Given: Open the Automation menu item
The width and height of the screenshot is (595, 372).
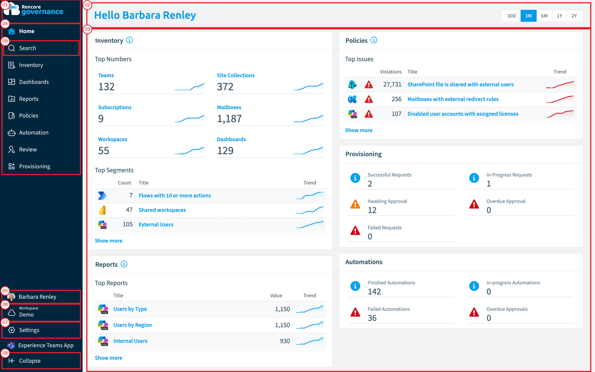Looking at the screenshot, I should tap(41, 133).
